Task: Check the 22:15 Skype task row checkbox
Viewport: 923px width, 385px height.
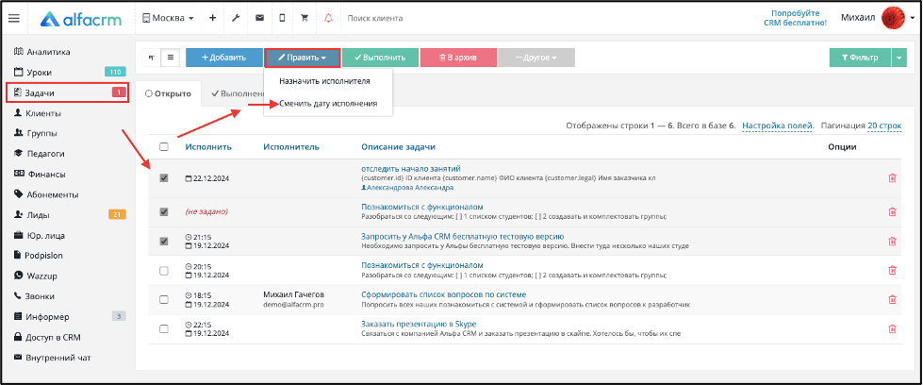Action: pos(164,329)
